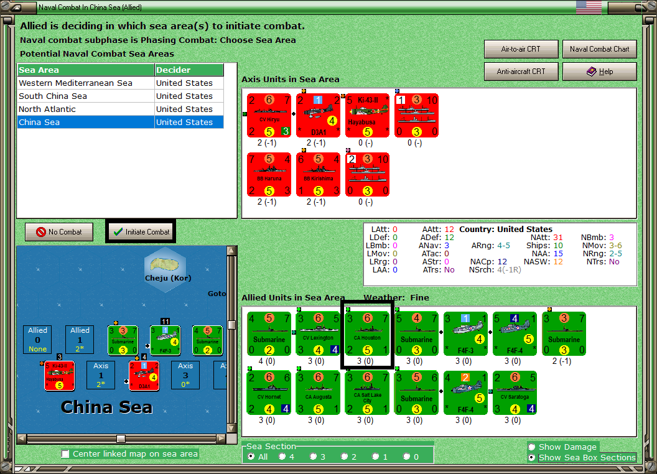Select South China Sea in the list
The height and width of the screenshot is (474, 657).
point(120,96)
